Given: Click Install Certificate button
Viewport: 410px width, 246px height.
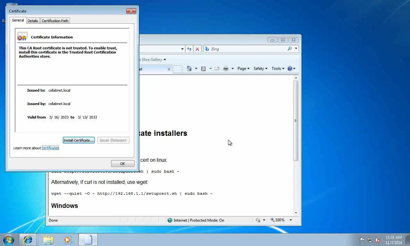Looking at the screenshot, I should click(78, 140).
